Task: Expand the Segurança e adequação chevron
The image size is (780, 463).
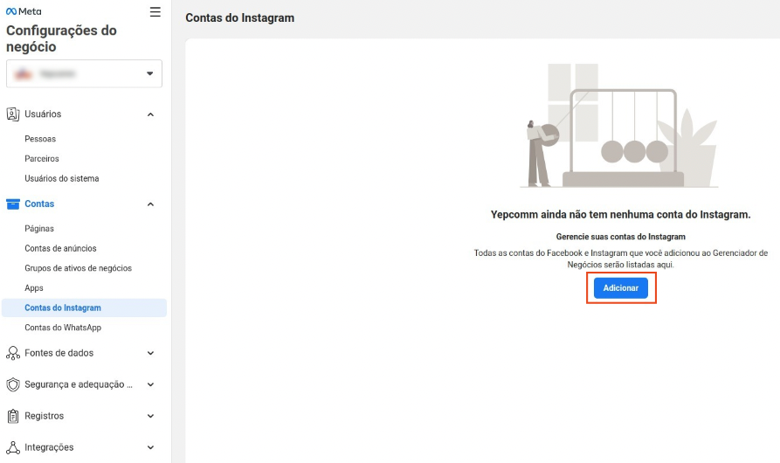Action: click(150, 384)
